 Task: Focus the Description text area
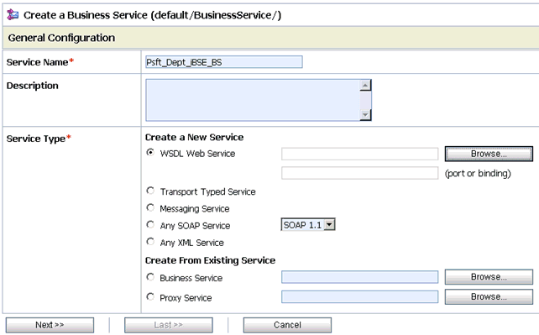tap(253, 100)
